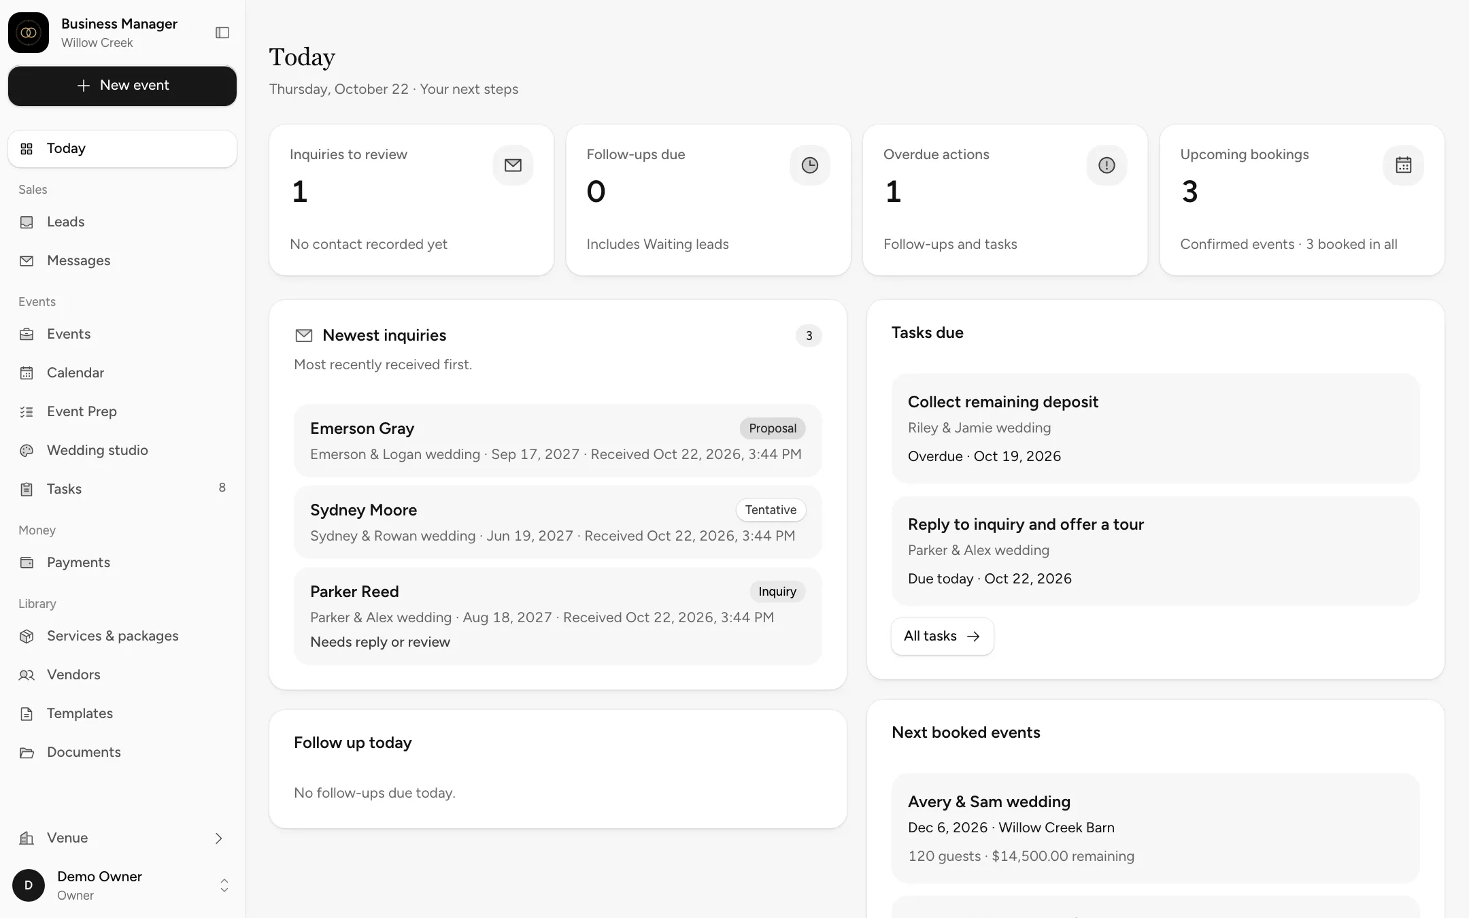Click the Event Prep checklist icon

[x=27, y=411]
